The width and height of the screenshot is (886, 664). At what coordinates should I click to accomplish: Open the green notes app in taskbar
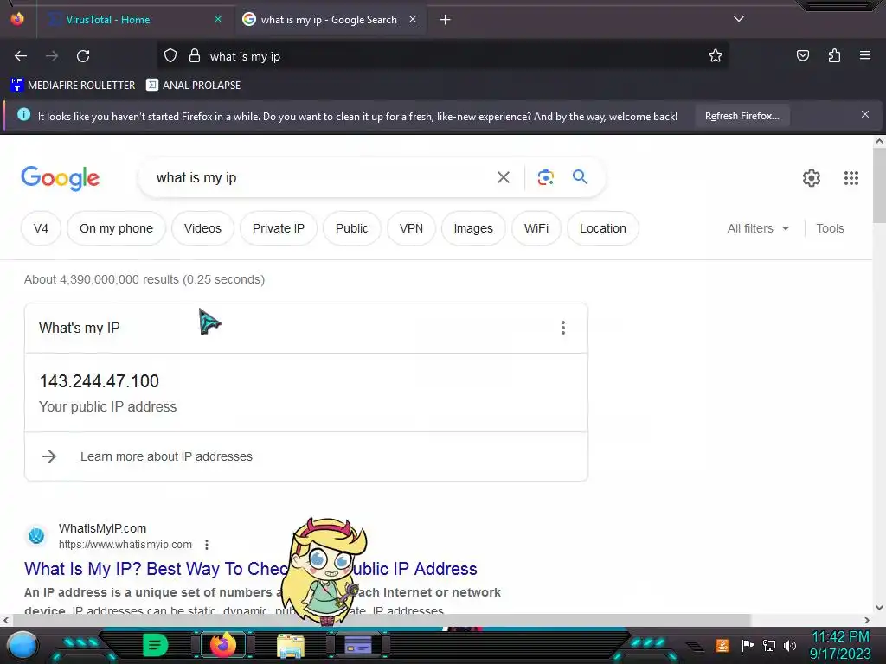156,645
